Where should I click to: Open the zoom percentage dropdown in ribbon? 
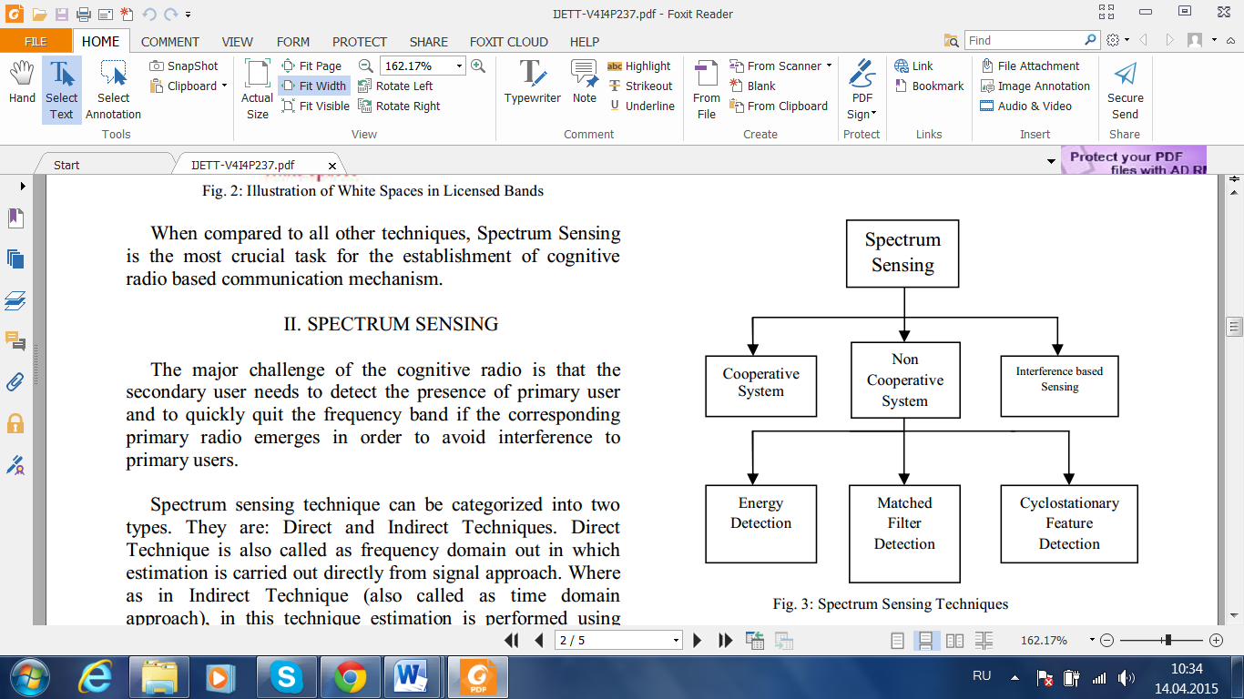[x=459, y=66]
